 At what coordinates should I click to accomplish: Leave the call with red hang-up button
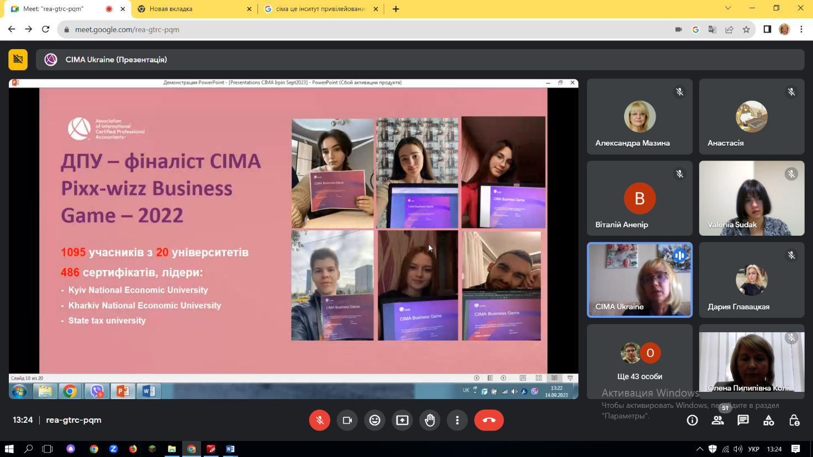point(489,420)
